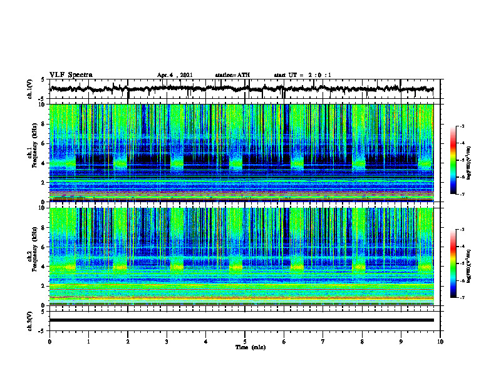
Task: Click the "-7" label on ch.1 colorbar
Action: coord(462,194)
